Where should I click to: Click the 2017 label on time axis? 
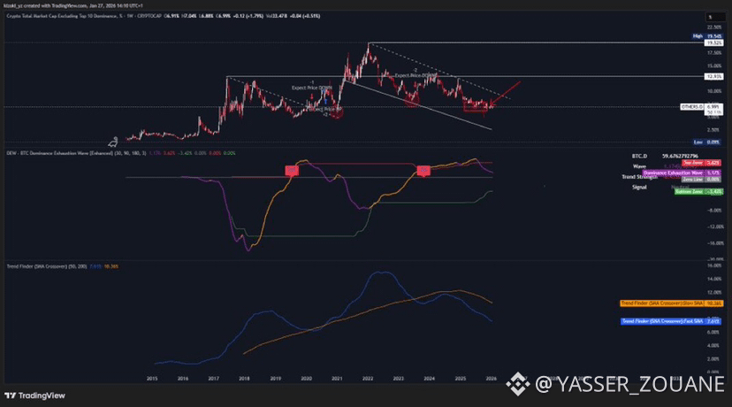pyautogui.click(x=213, y=379)
